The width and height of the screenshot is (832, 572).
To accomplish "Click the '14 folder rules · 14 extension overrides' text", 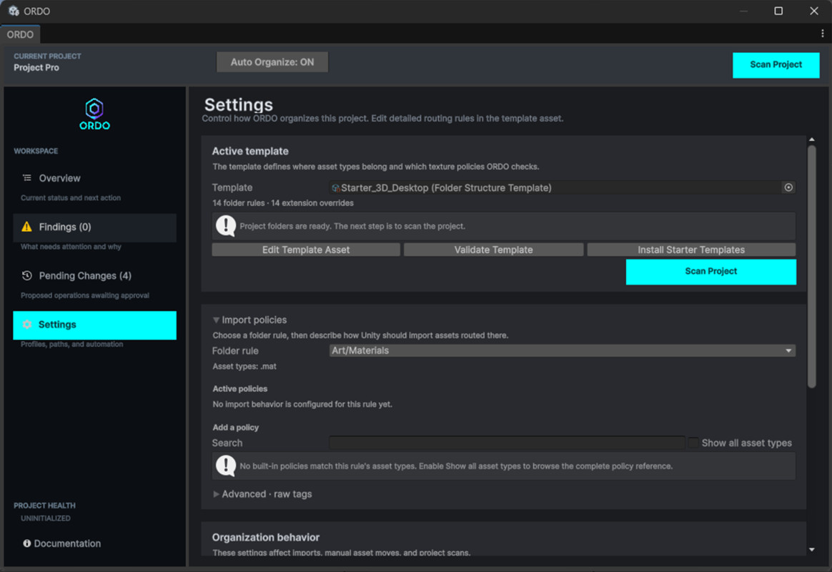I will click(x=283, y=202).
